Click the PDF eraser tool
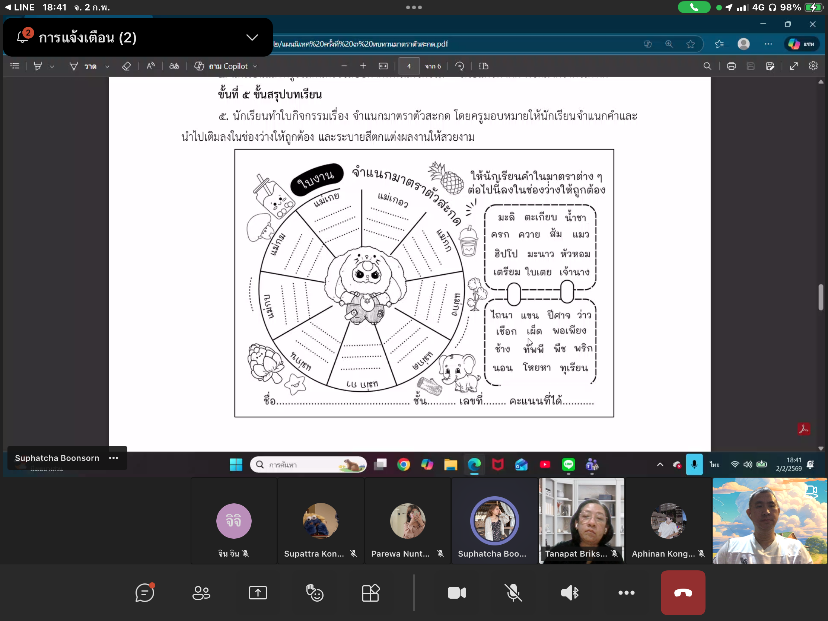This screenshot has width=828, height=621. coord(126,66)
